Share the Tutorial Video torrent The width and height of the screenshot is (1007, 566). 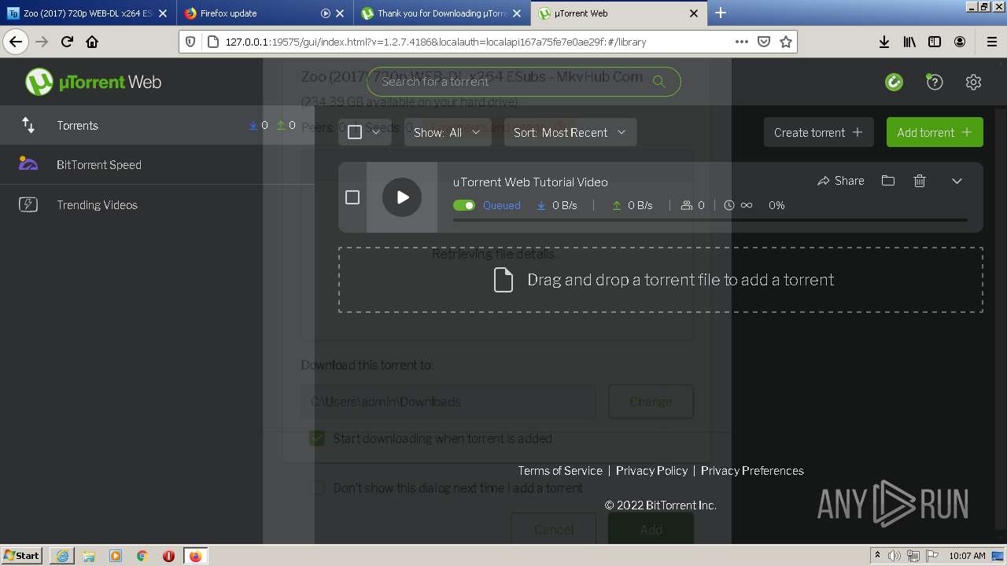point(841,181)
